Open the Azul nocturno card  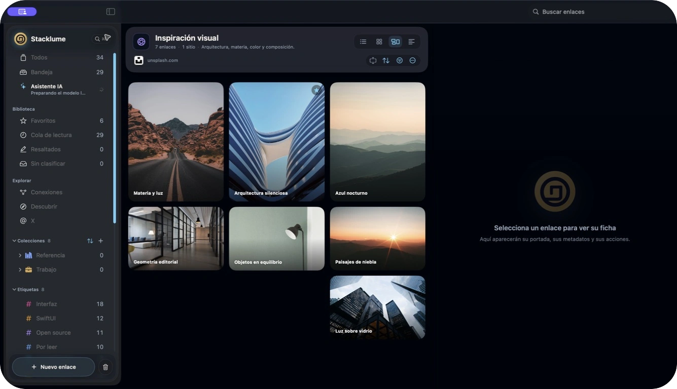click(378, 142)
